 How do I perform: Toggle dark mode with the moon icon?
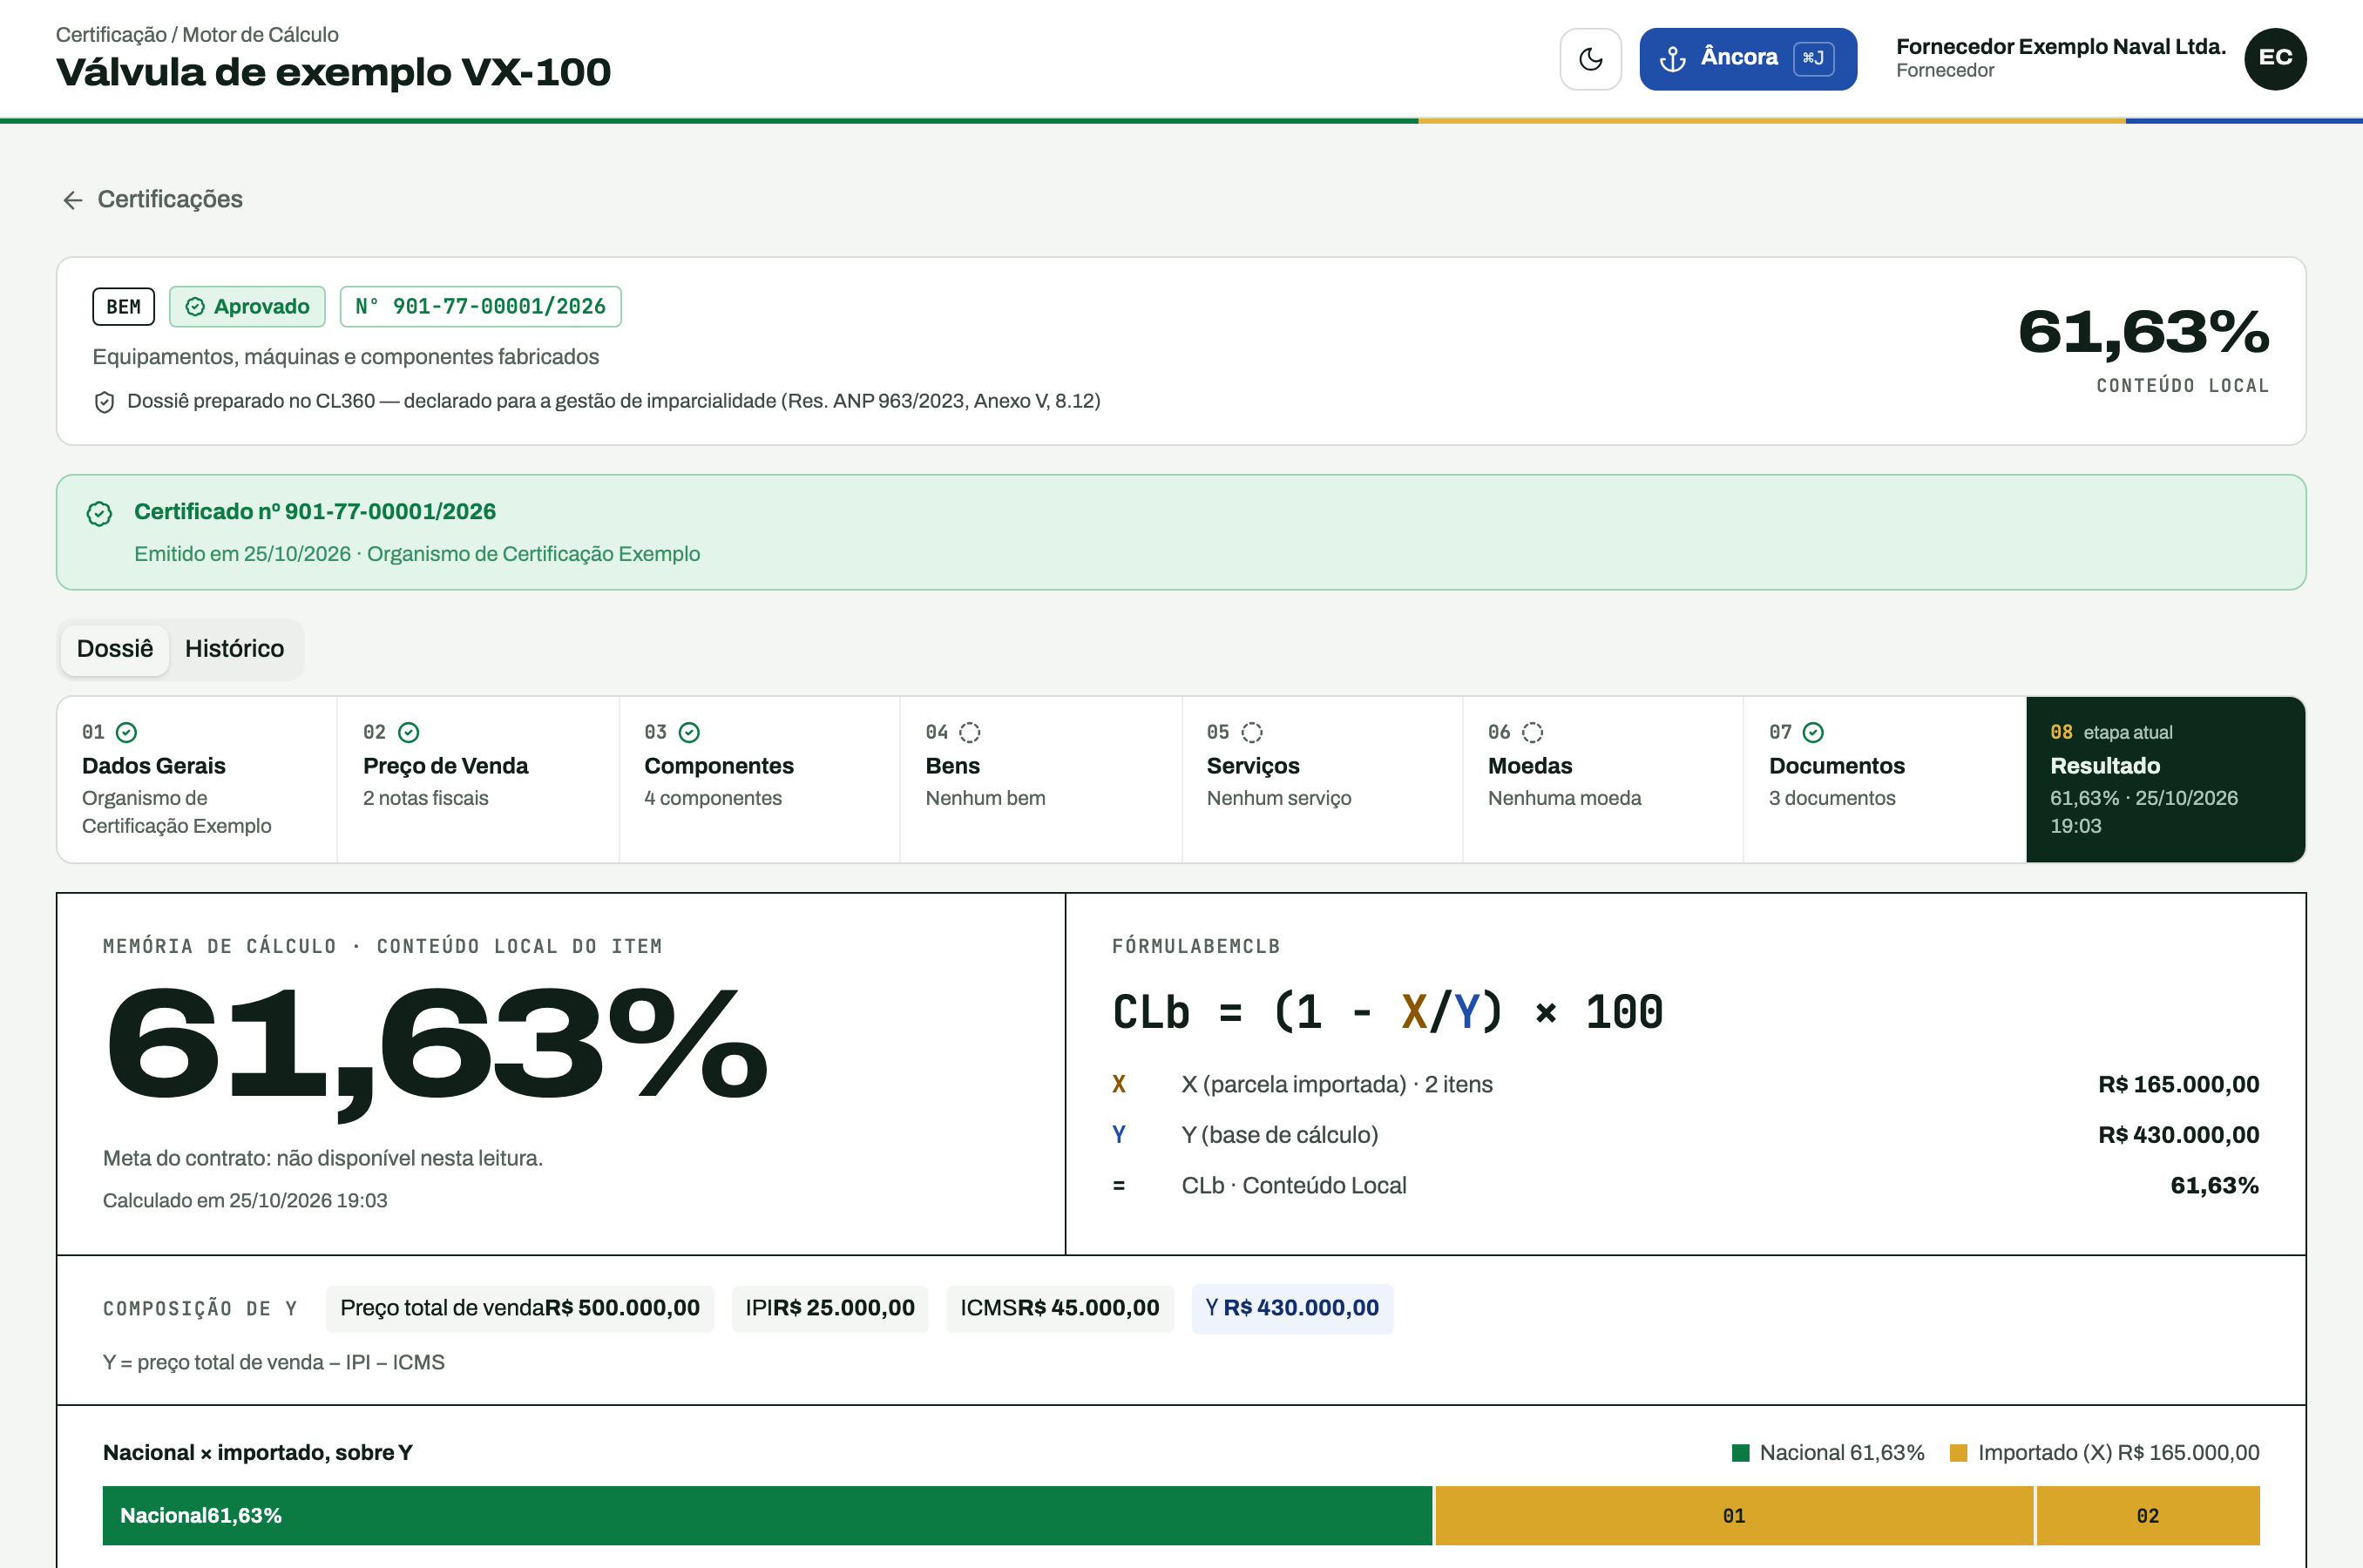pos(1590,59)
